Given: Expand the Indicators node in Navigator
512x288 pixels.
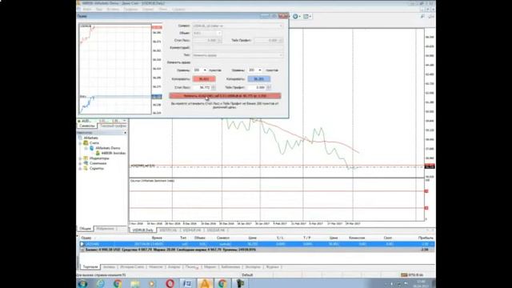Looking at the screenshot, I should [80, 158].
